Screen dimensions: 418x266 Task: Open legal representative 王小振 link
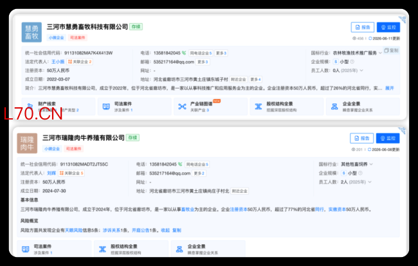click(58, 62)
